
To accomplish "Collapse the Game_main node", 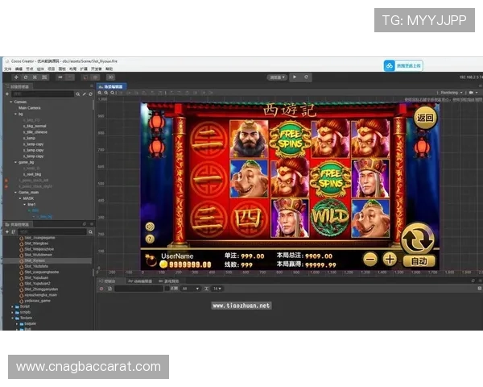I will click(x=16, y=192).
